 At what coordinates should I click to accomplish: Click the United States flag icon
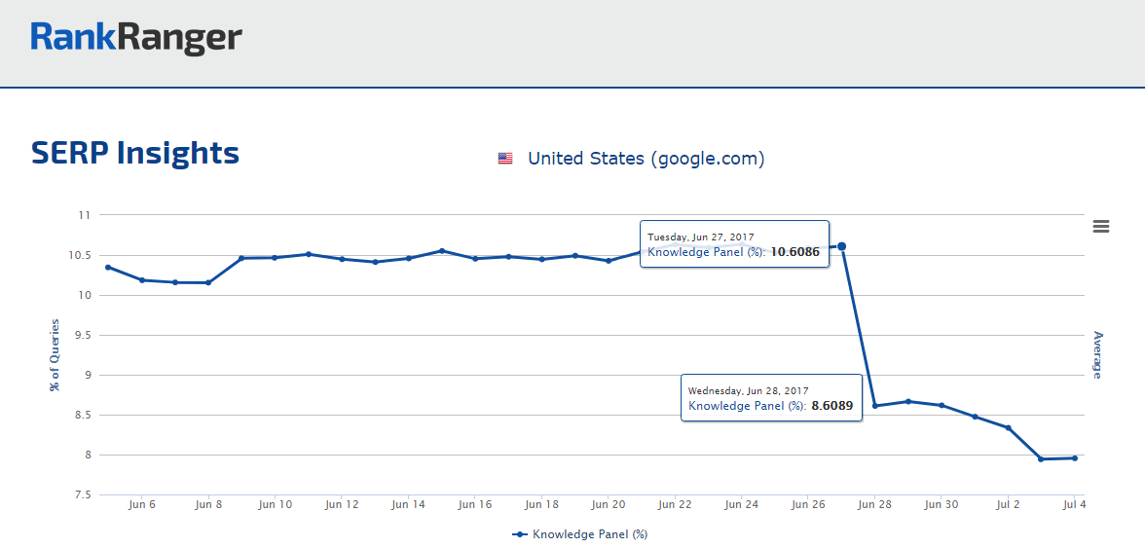click(x=505, y=159)
